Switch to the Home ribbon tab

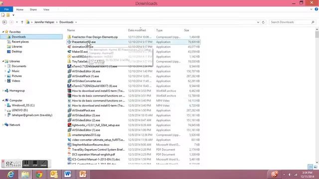pyautogui.click(x=20, y=9)
